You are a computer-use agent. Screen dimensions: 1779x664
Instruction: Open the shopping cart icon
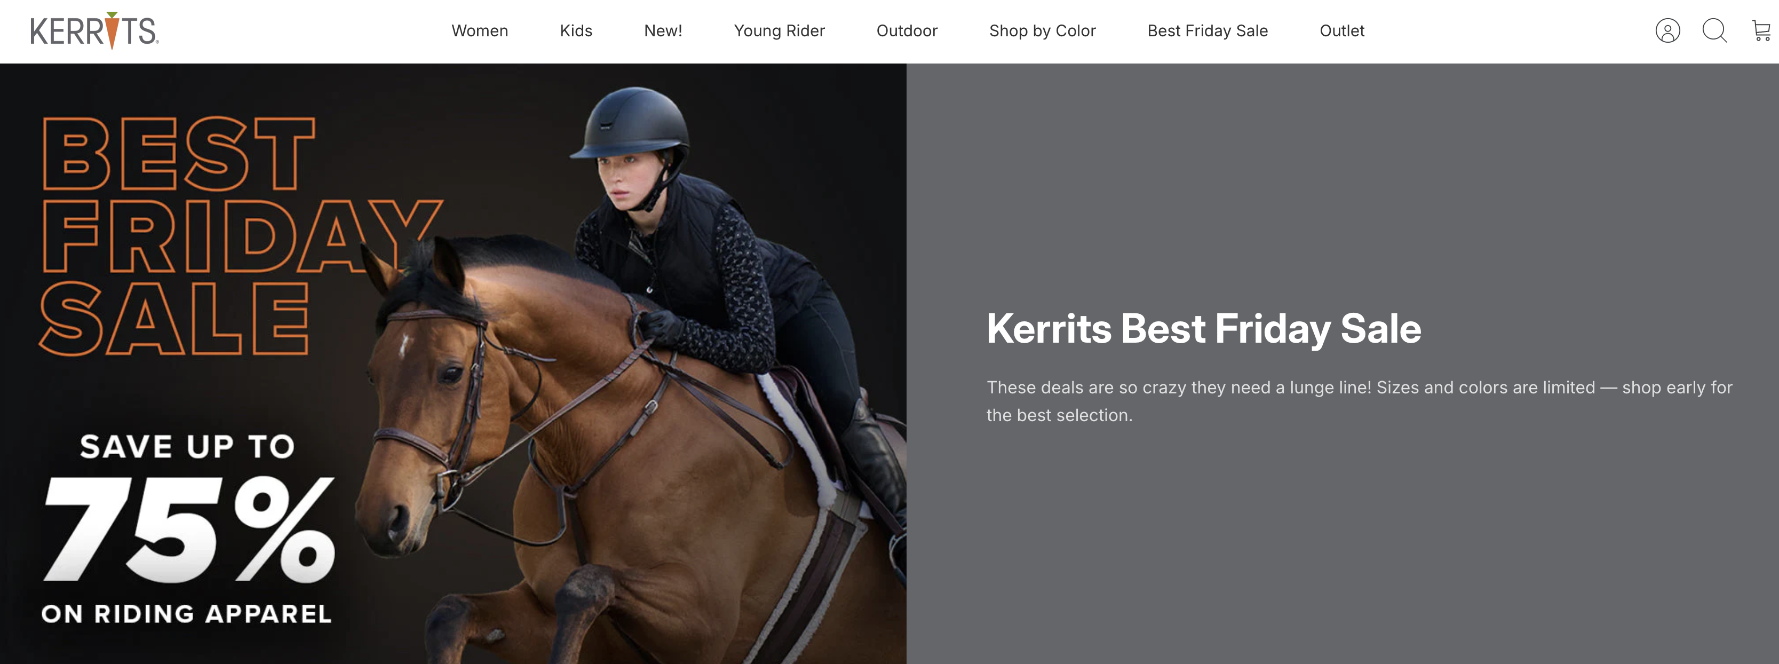click(1762, 31)
